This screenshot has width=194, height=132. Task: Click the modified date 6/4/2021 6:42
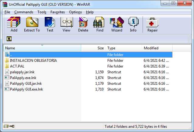coord(156,61)
